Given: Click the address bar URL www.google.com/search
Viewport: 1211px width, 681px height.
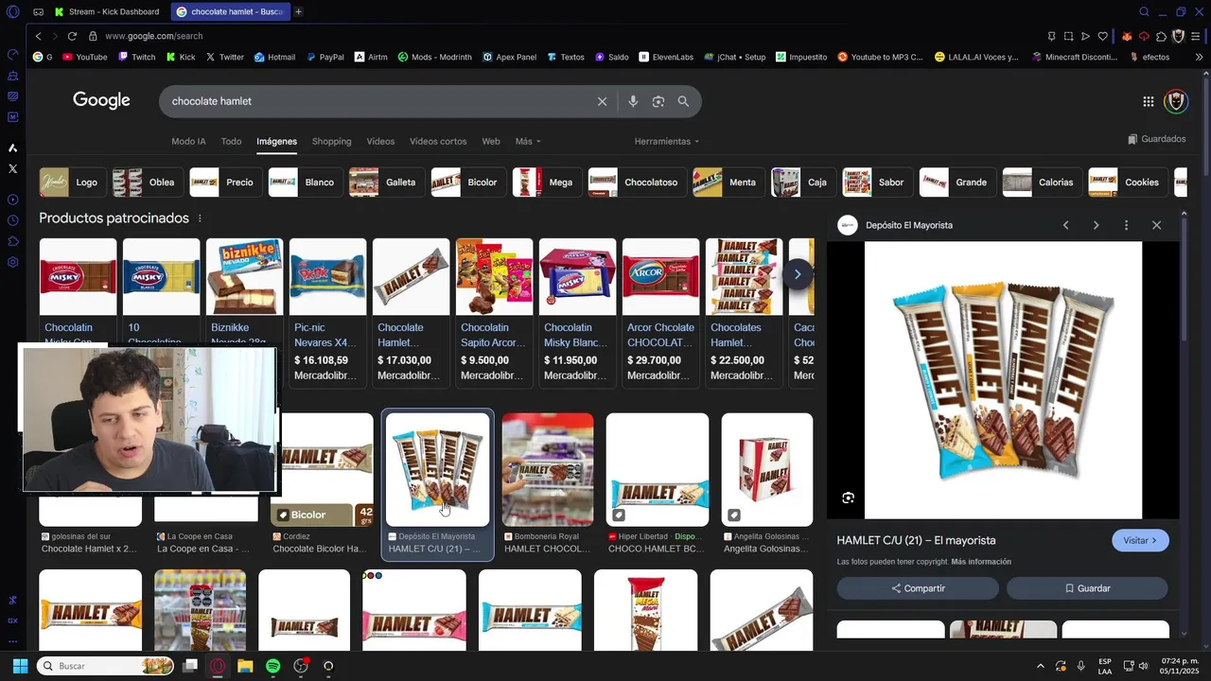Looking at the screenshot, I should (153, 36).
